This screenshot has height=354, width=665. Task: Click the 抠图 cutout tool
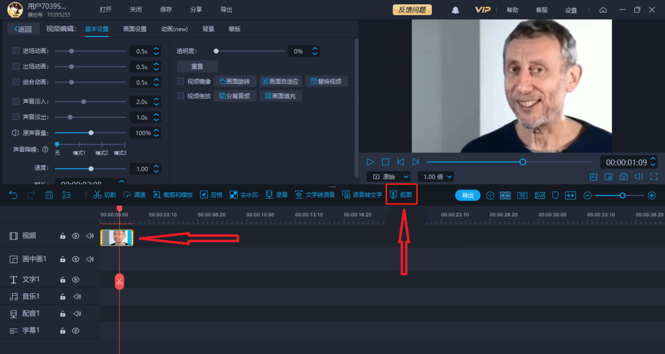(401, 195)
